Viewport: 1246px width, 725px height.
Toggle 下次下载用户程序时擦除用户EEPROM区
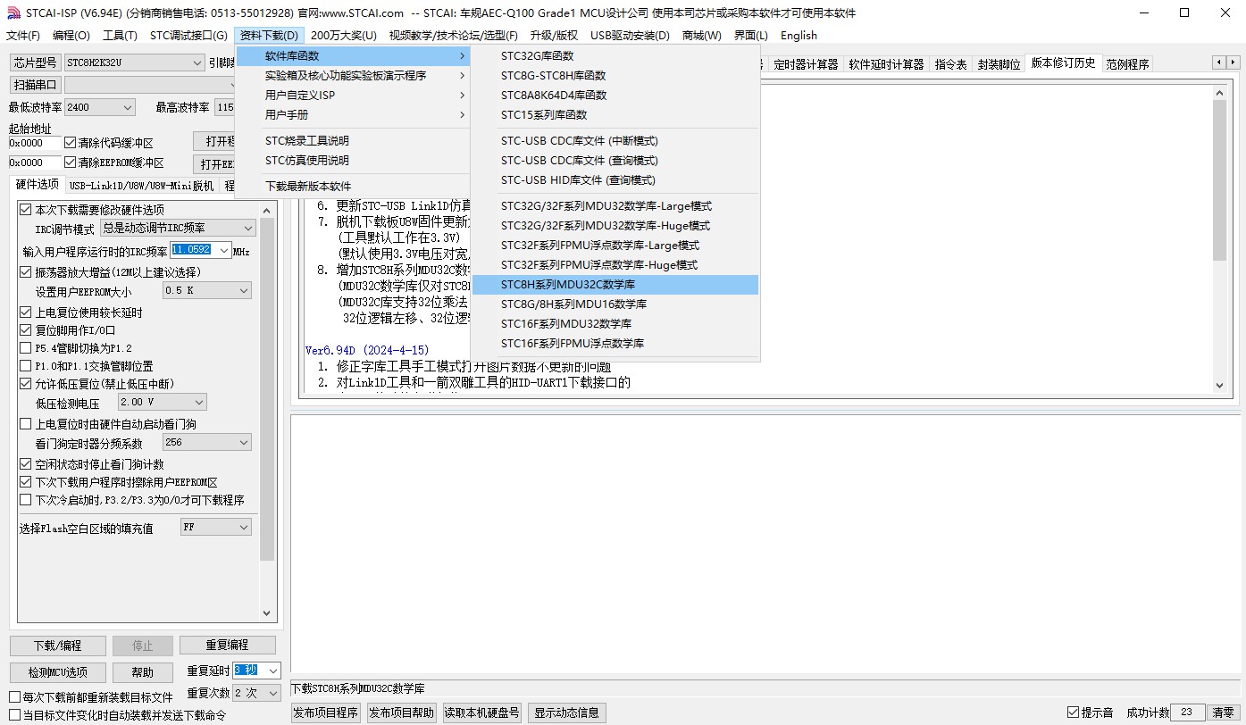click(26, 482)
